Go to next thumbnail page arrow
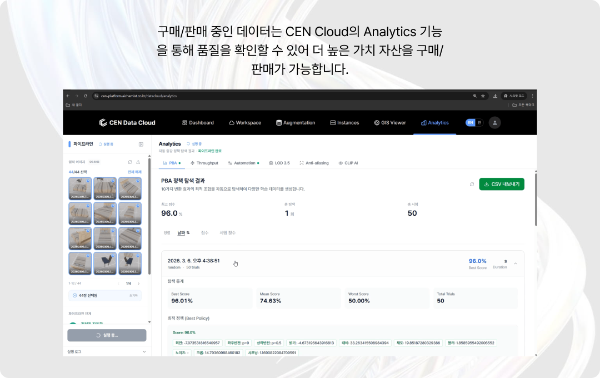Viewport: 600px width, 378px height. (138, 283)
